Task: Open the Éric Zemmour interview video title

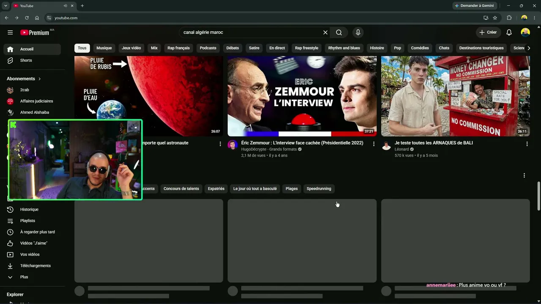Action: [302, 143]
